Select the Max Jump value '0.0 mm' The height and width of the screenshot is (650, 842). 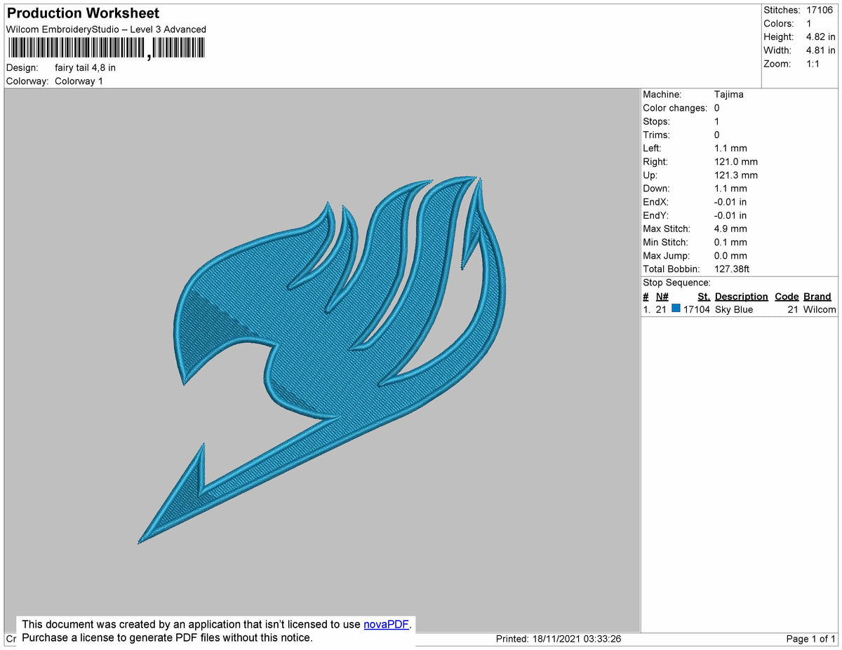[x=730, y=256]
